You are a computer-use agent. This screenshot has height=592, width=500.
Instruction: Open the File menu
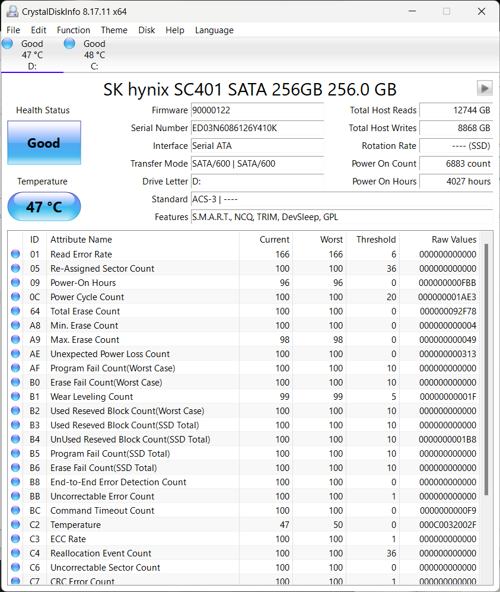(x=13, y=30)
